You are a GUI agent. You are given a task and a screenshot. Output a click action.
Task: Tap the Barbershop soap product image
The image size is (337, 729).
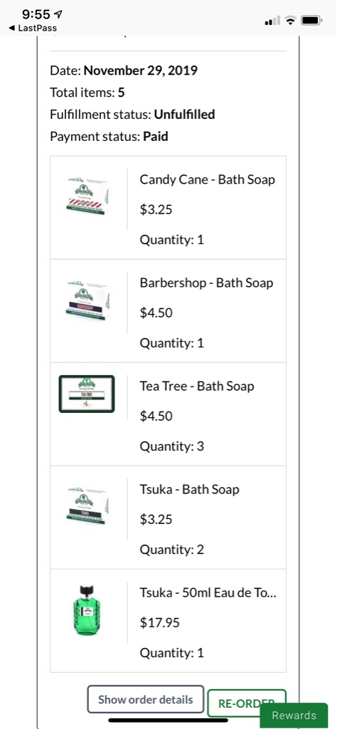(87, 300)
